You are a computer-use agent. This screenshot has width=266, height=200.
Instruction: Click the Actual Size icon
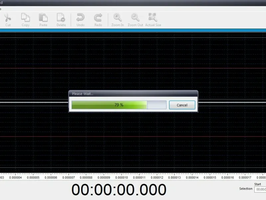coord(153,18)
